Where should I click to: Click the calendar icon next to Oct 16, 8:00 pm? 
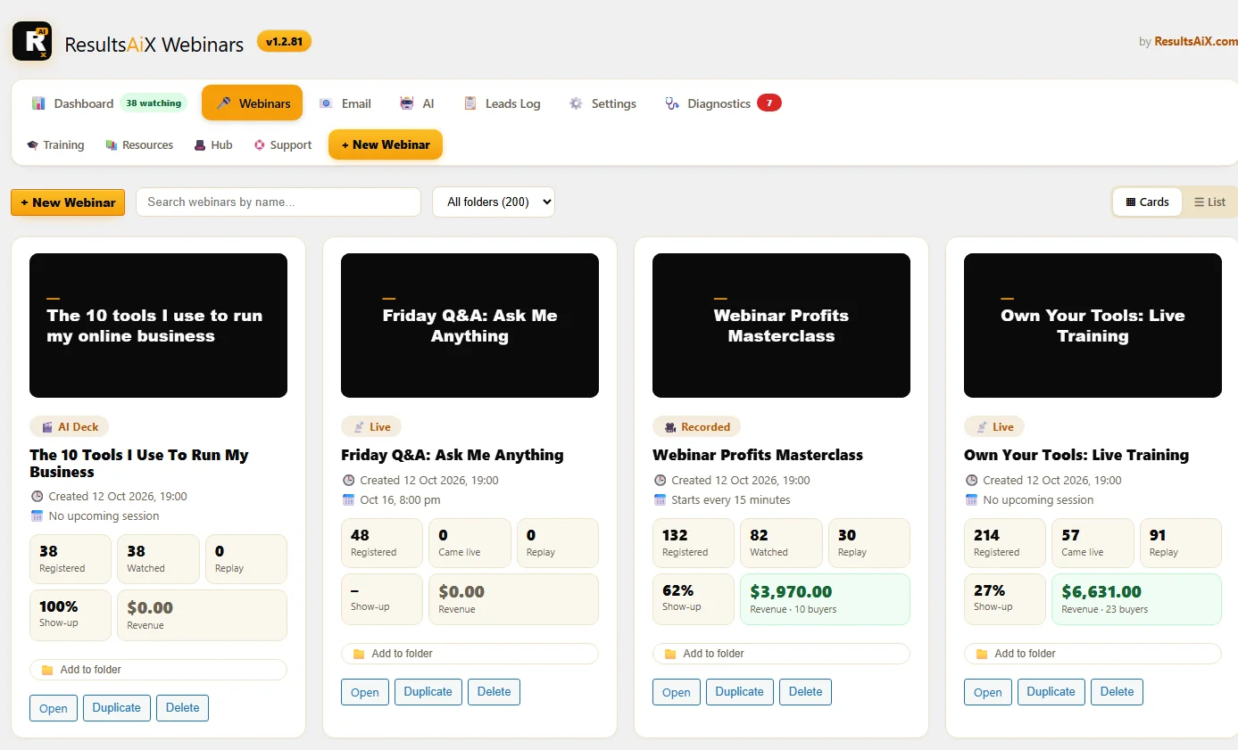[349, 500]
